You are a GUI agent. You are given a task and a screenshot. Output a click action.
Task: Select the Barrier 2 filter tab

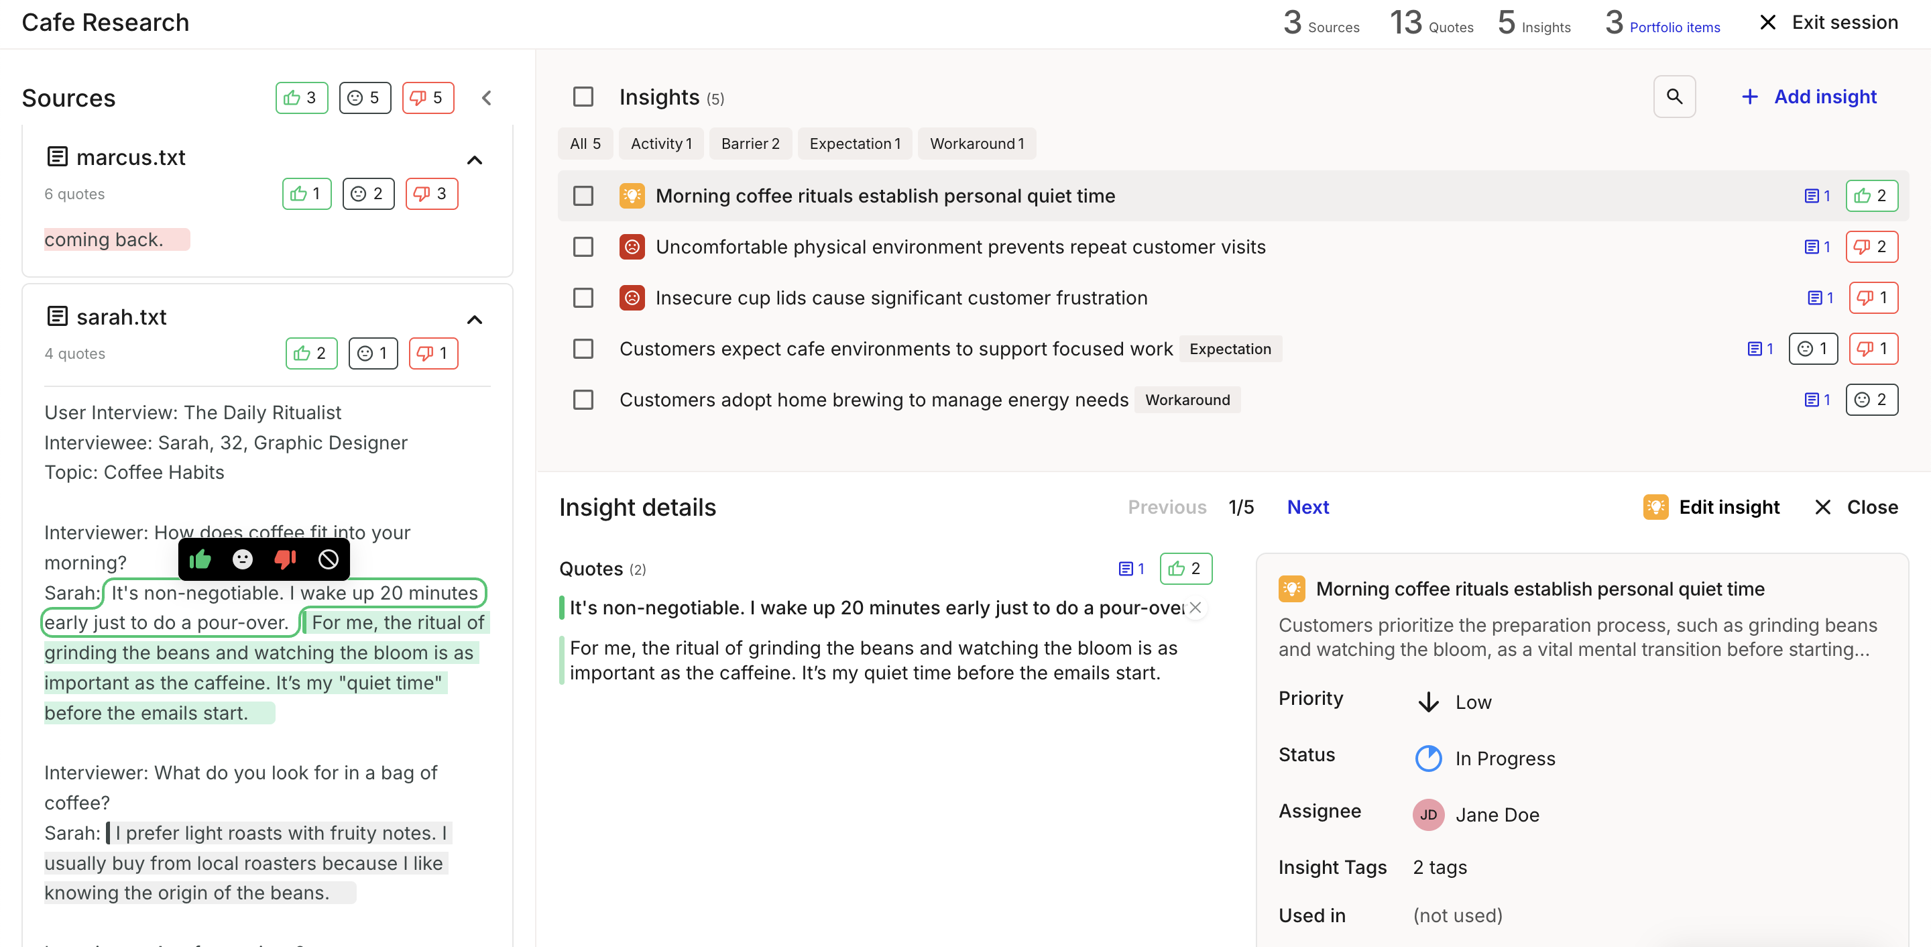pyautogui.click(x=750, y=144)
